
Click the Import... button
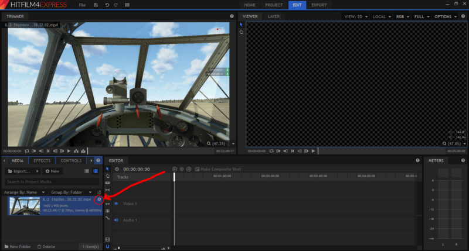tap(19, 171)
